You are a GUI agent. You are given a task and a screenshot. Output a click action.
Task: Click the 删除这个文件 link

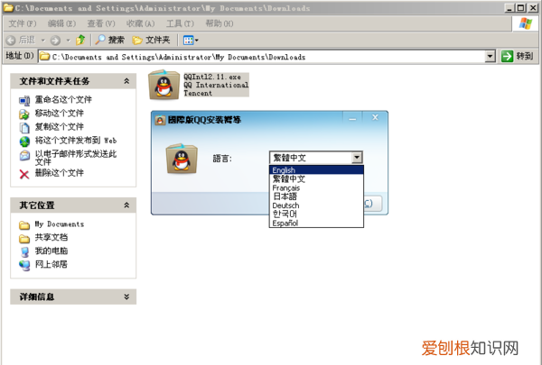[59, 173]
